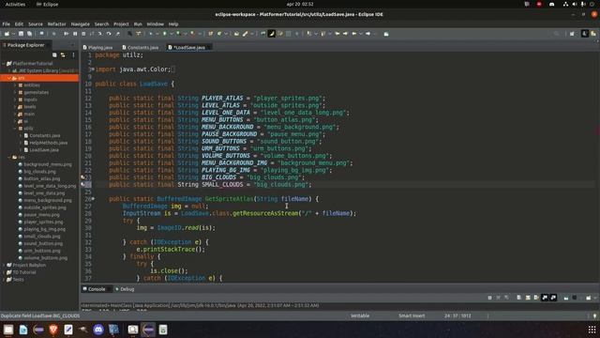Open the Files app in the dock
The height and width of the screenshot is (338, 600).
click(x=8, y=330)
